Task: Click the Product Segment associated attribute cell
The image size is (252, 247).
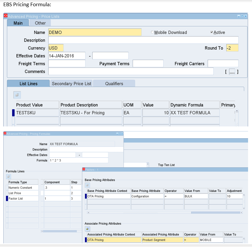Action: point(163,240)
